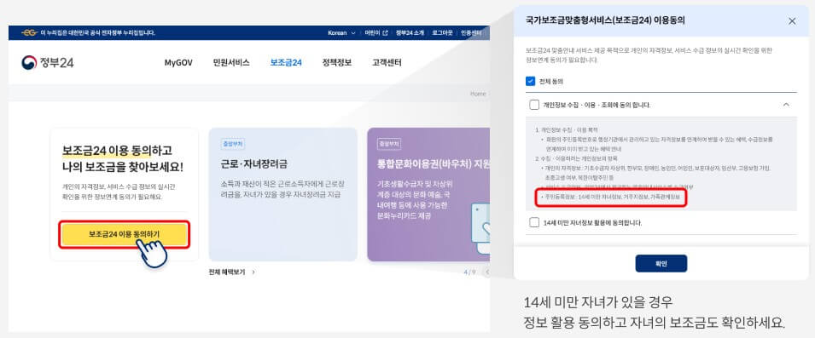815x338 pixels.
Task: Collapse the 개인정보 수집 동의 section chevron
Action: click(x=786, y=105)
